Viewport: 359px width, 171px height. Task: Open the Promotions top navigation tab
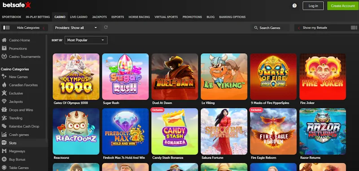(x=192, y=17)
